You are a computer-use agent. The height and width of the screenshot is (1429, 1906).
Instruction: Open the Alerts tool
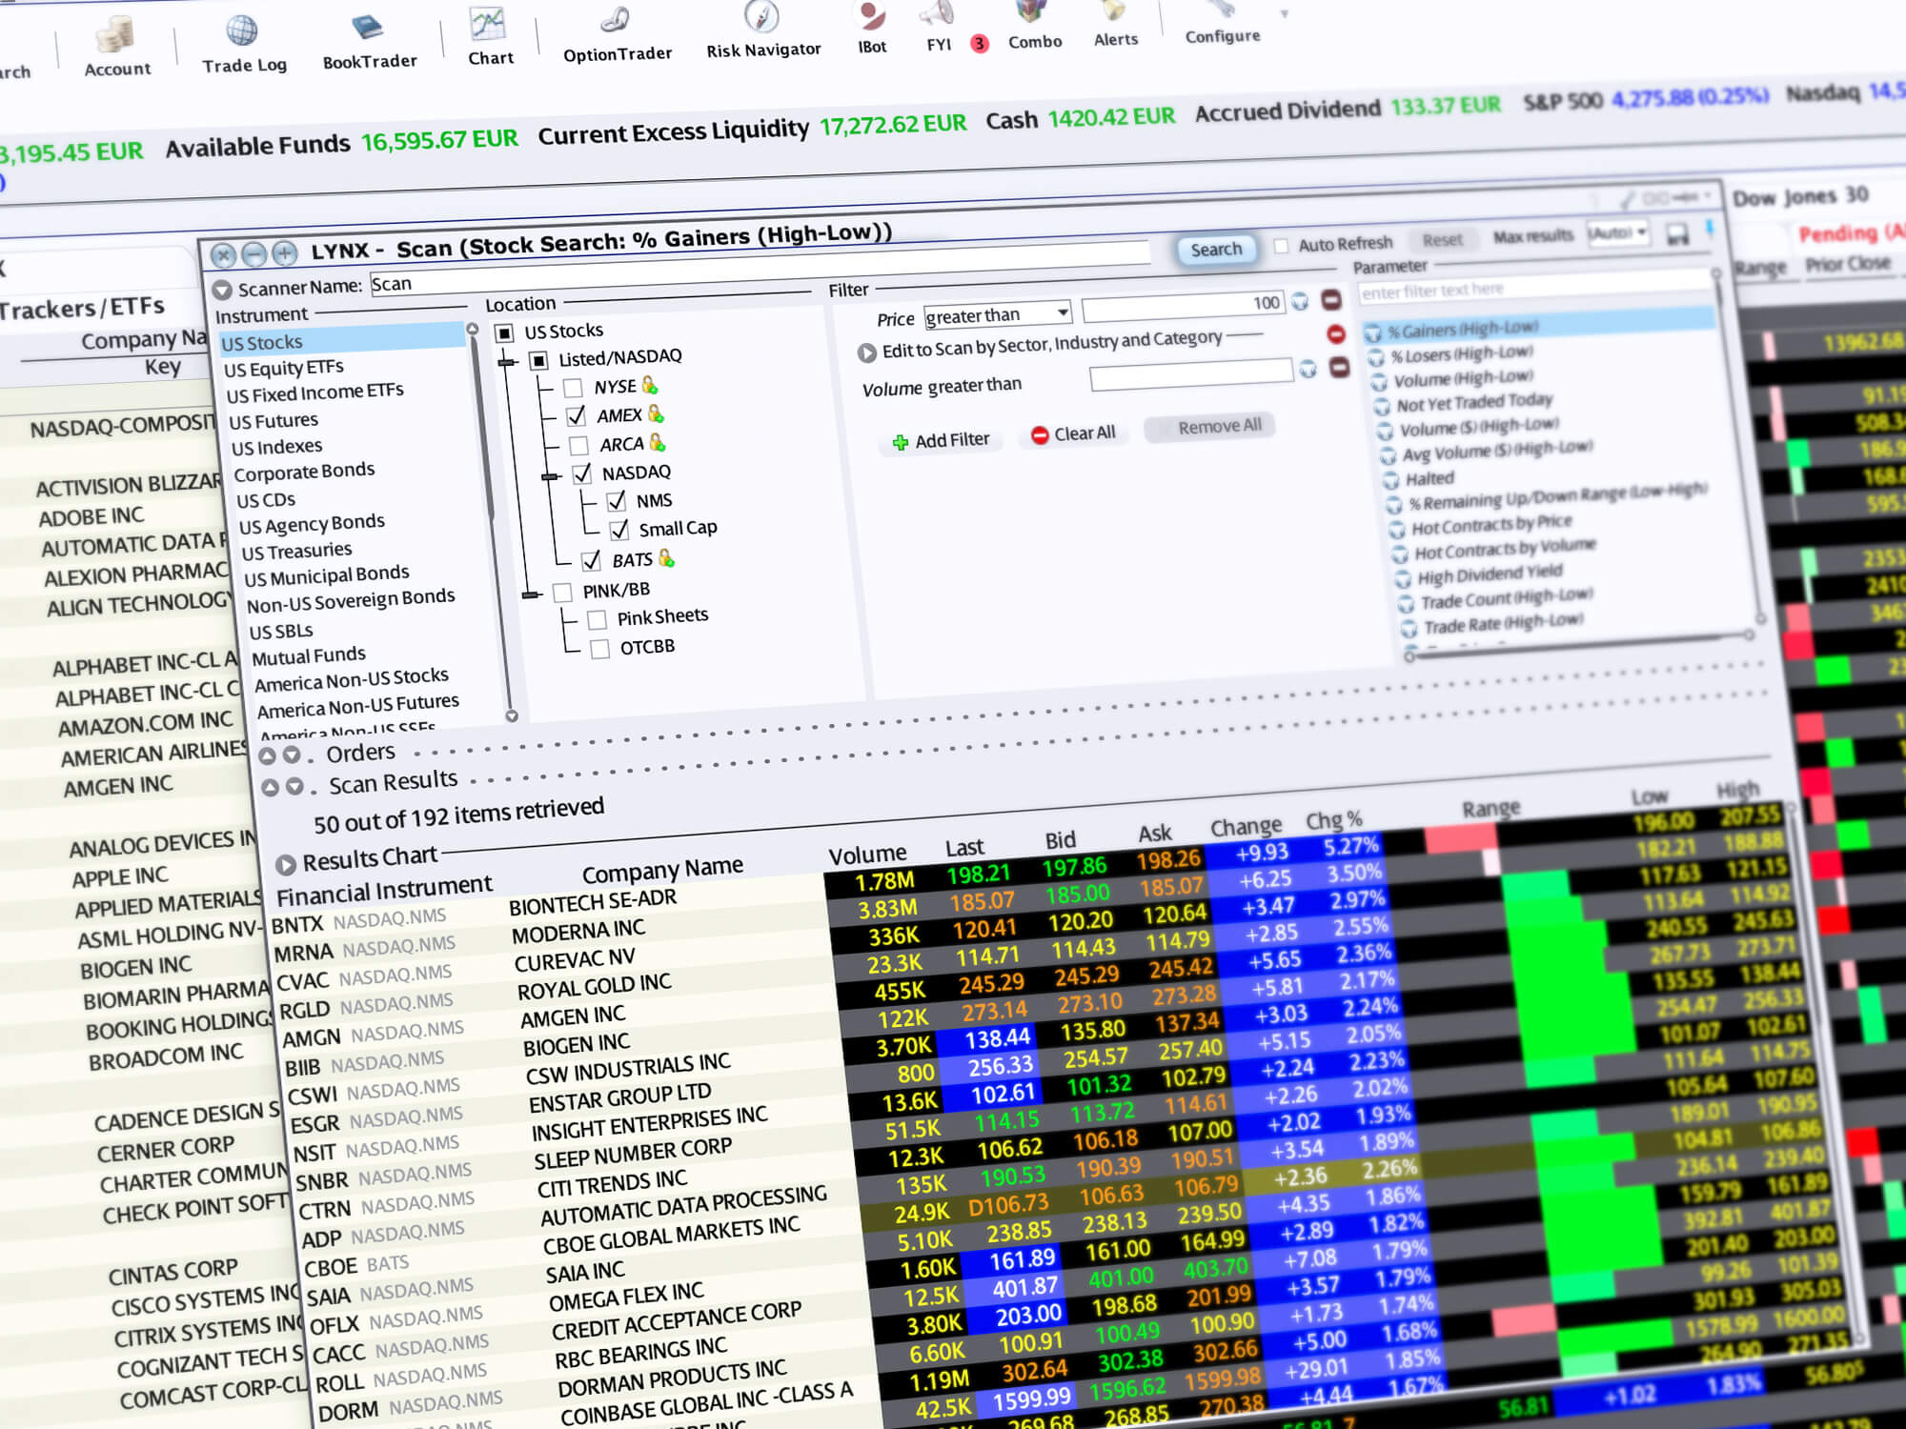tap(1115, 25)
